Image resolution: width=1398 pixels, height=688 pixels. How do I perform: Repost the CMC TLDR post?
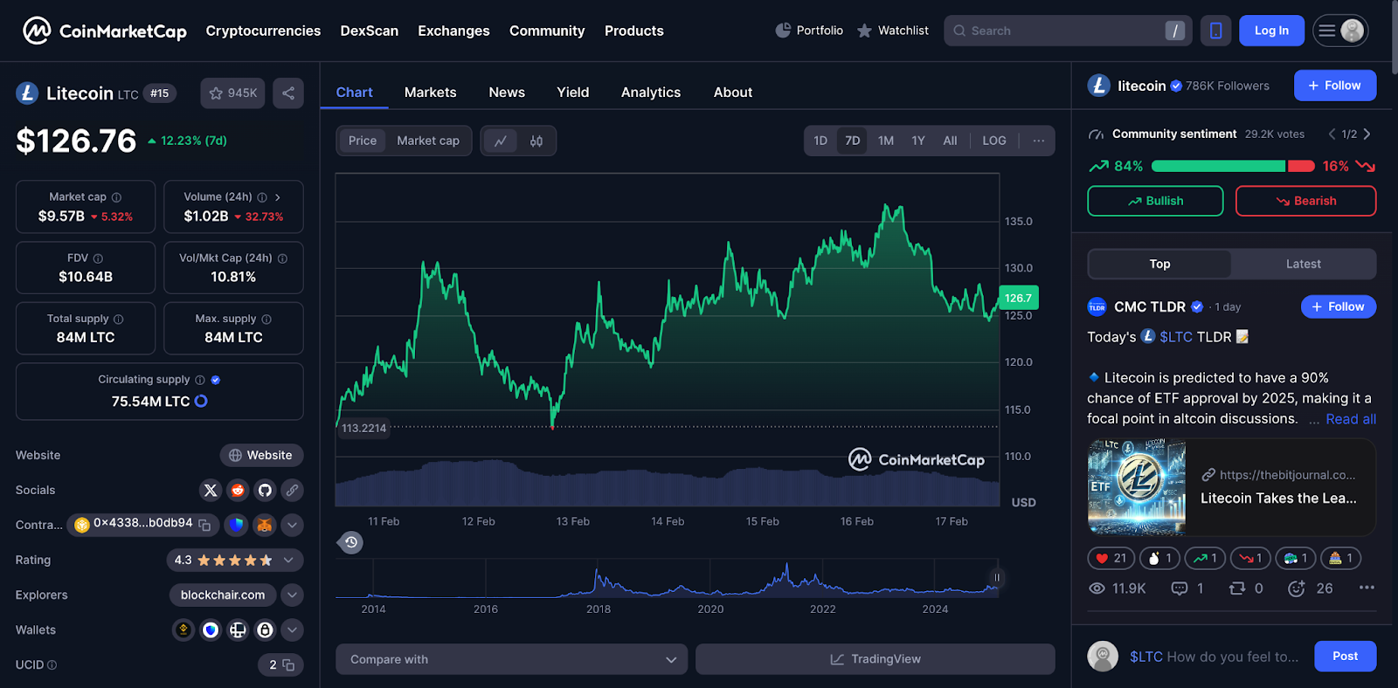pyautogui.click(x=1237, y=588)
